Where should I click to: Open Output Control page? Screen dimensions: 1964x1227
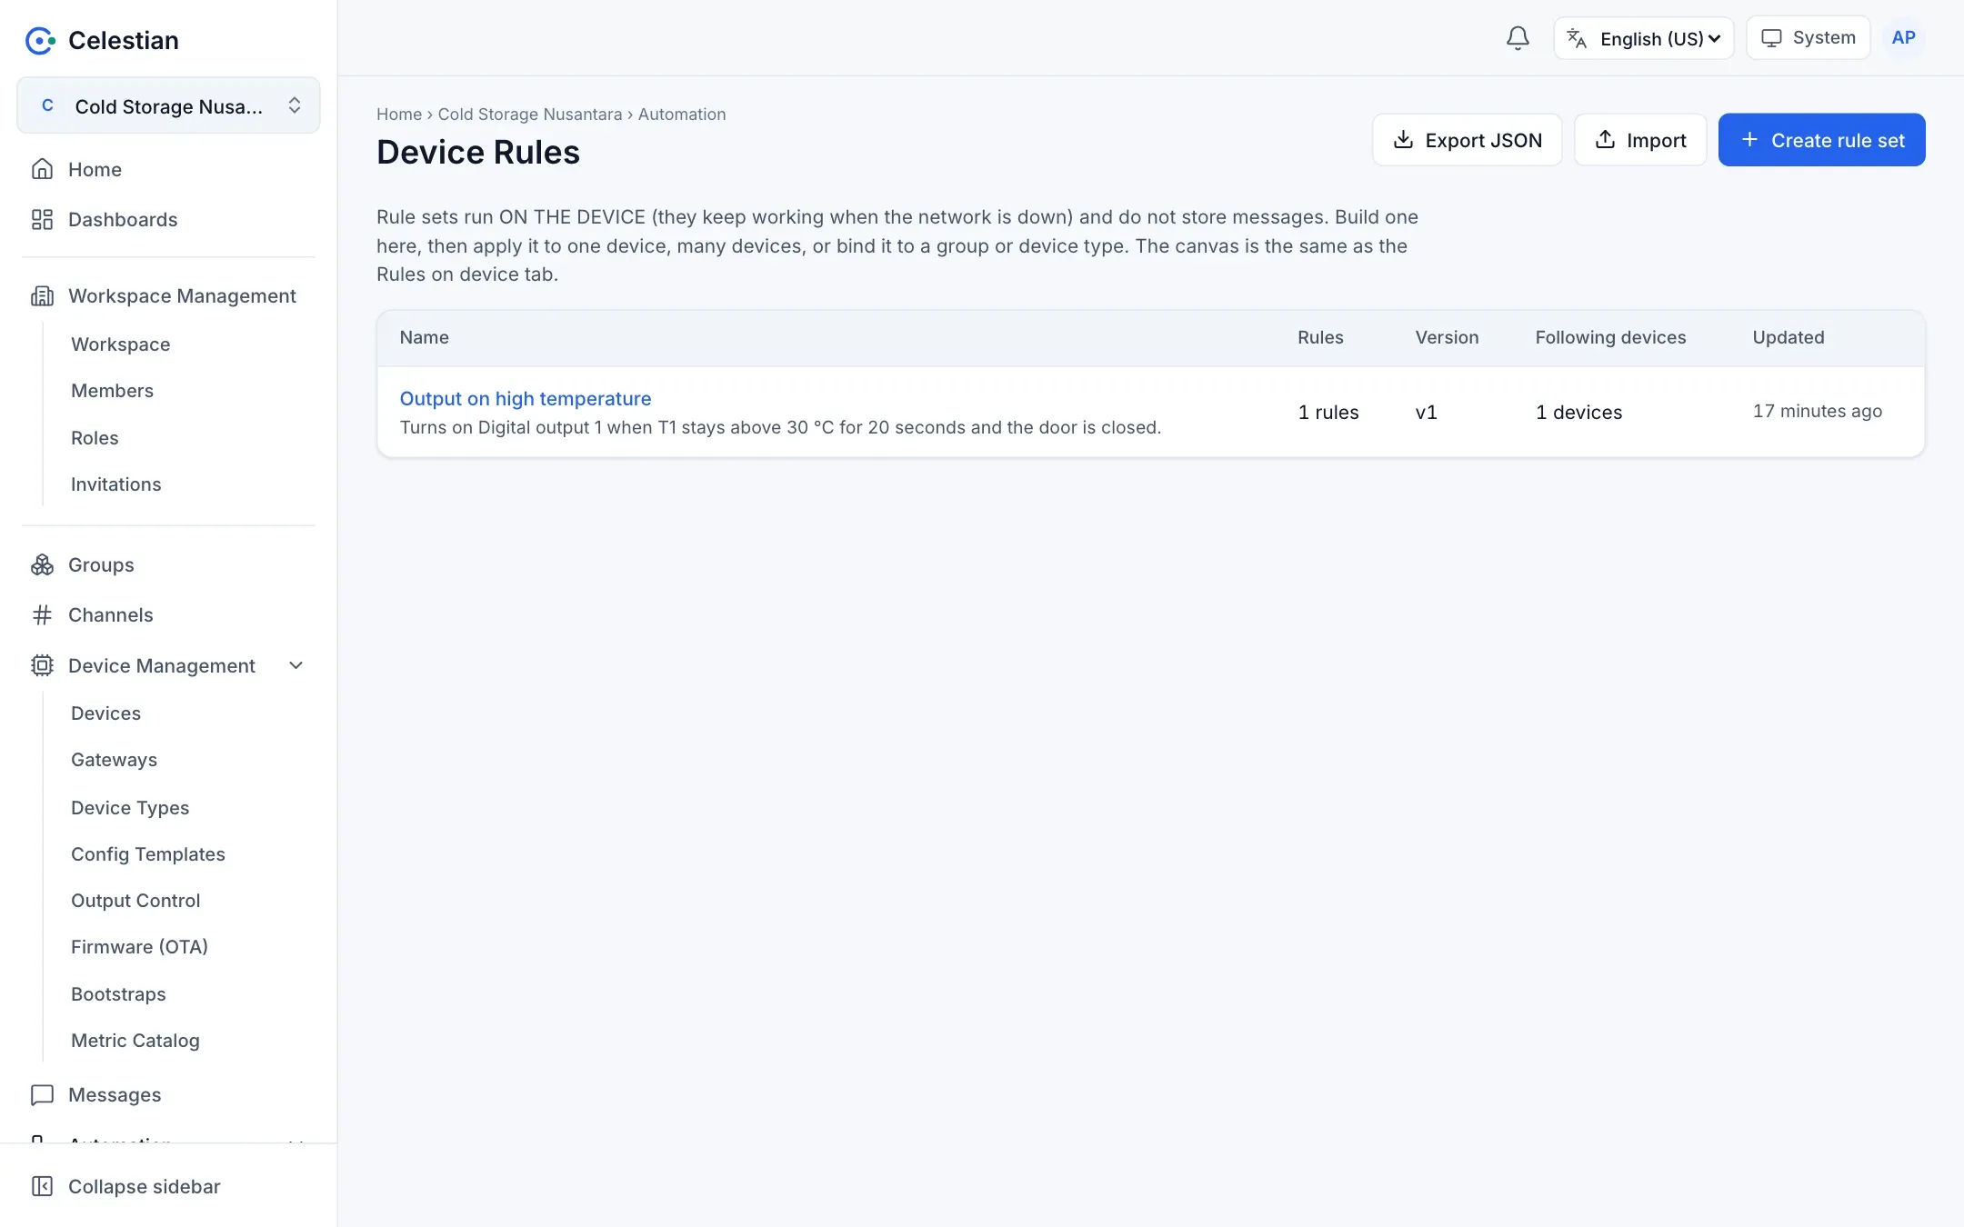click(x=135, y=901)
